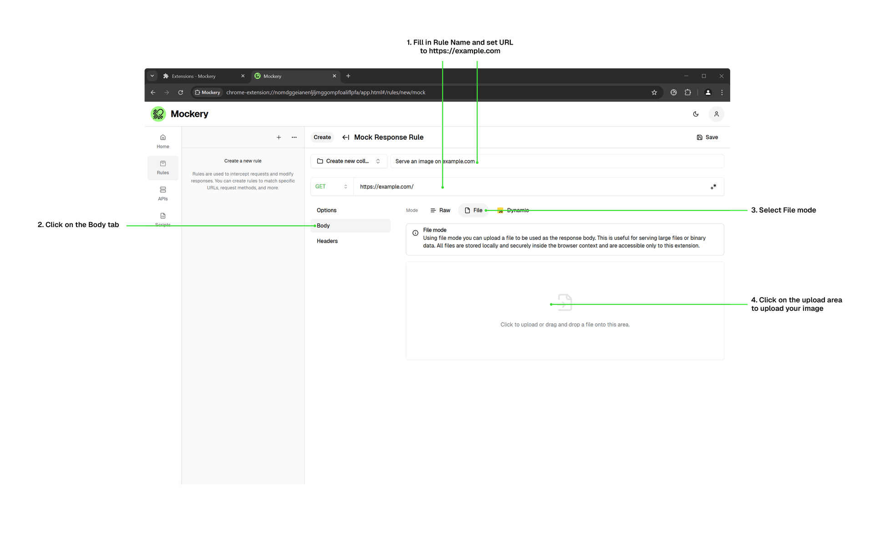Close the Extensions - Mockery browser tab
This screenshot has height=553, width=874.
pyautogui.click(x=243, y=76)
